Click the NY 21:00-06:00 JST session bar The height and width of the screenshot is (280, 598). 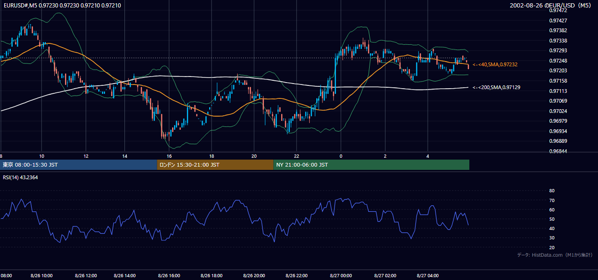click(x=371, y=165)
